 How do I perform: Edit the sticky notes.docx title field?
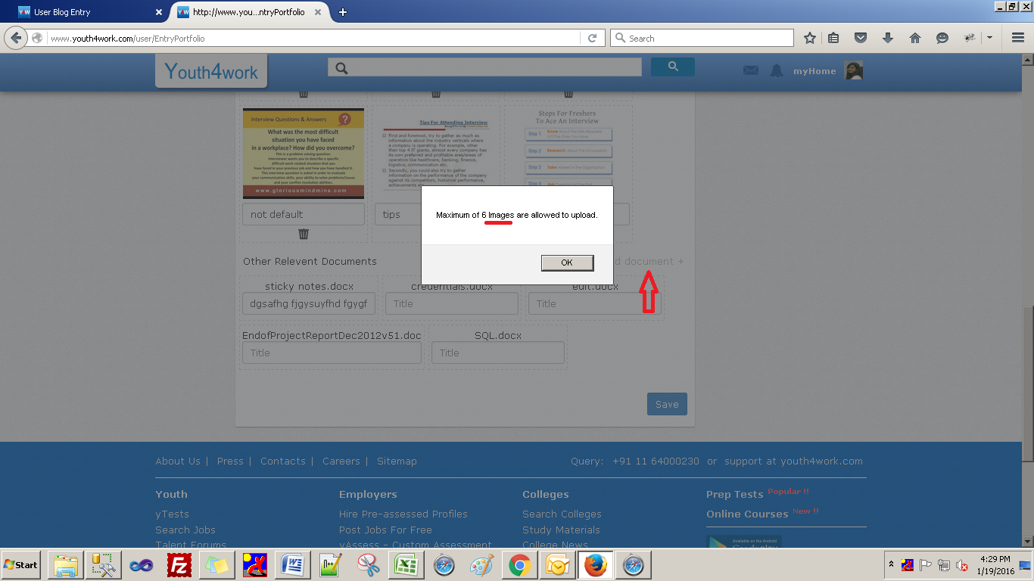309,303
